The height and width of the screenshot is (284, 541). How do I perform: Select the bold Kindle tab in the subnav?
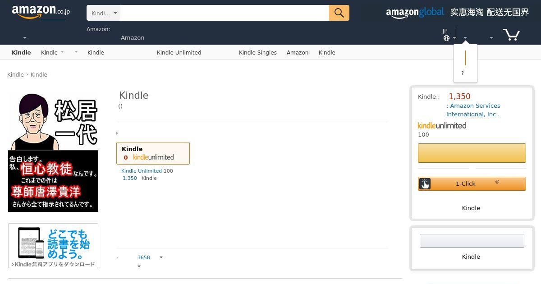pyautogui.click(x=21, y=53)
